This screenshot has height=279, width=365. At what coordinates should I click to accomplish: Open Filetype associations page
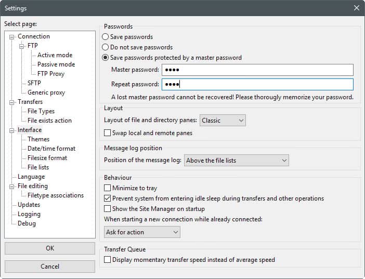[x=56, y=195]
